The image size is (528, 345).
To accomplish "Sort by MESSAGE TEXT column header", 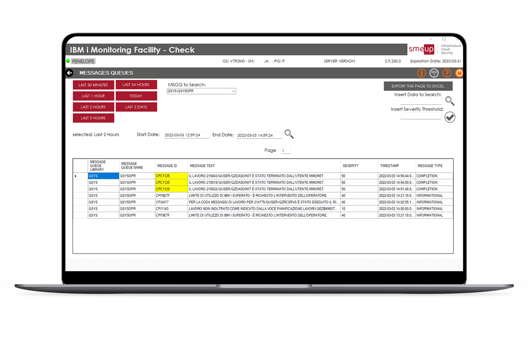I will 264,166.
